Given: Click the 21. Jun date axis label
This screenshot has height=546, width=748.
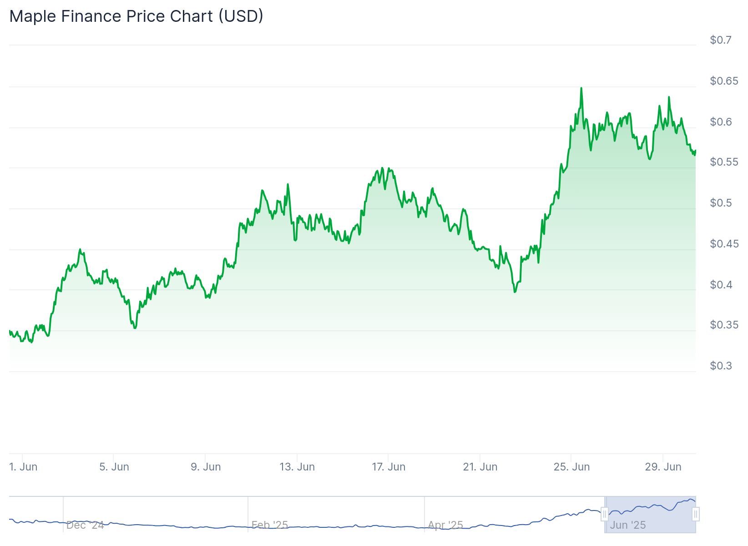Looking at the screenshot, I should 480,467.
